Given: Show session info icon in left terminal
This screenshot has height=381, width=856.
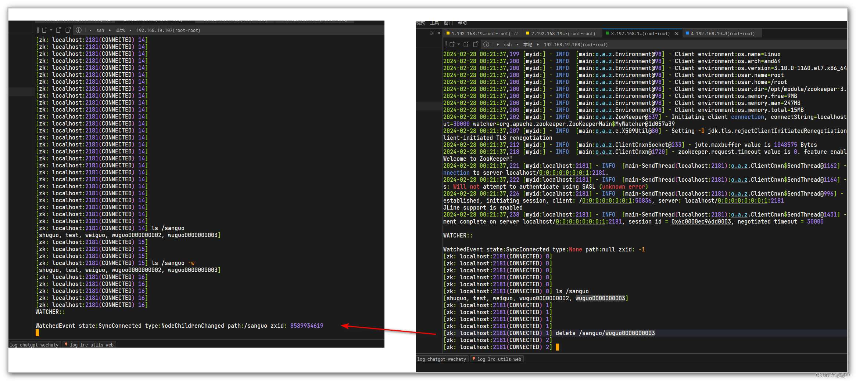Looking at the screenshot, I should (78, 30).
